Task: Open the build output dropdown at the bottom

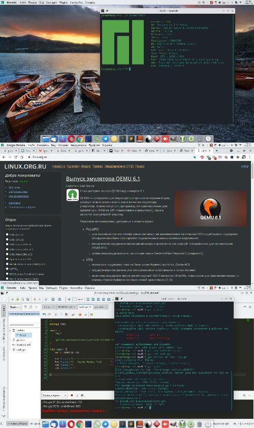Action: click(x=54, y=395)
